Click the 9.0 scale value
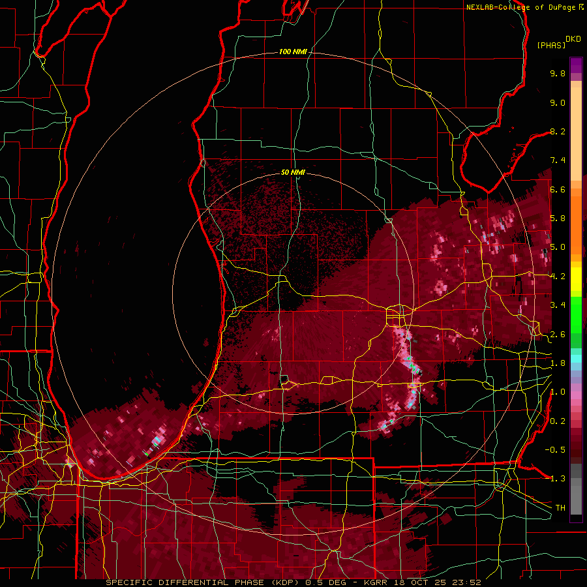This screenshot has width=587, height=587. 558,102
